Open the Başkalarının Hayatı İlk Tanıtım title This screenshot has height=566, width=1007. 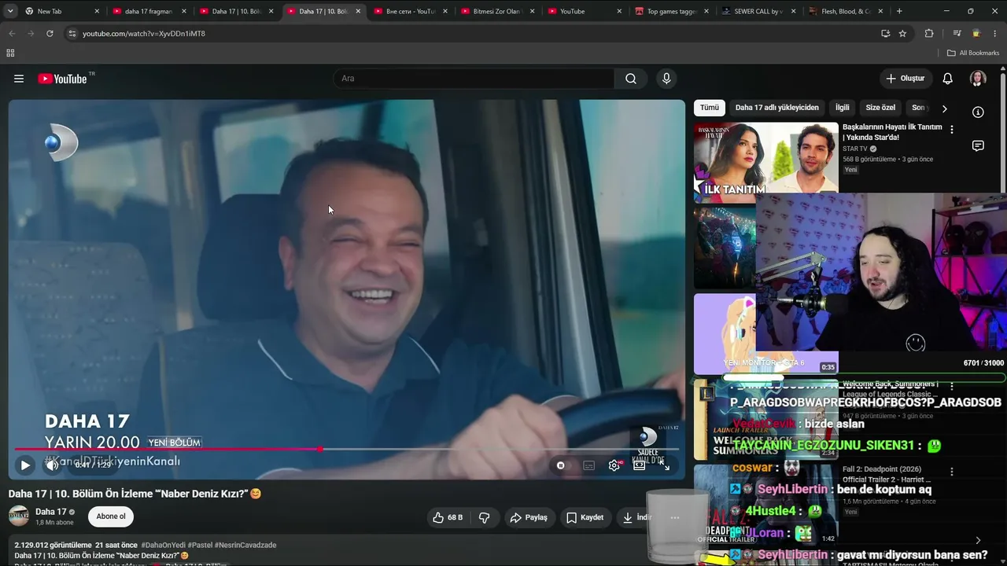coord(892,132)
